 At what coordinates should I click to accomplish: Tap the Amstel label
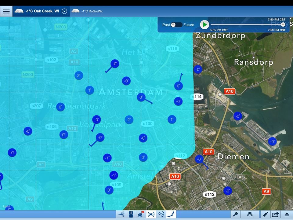140,176
